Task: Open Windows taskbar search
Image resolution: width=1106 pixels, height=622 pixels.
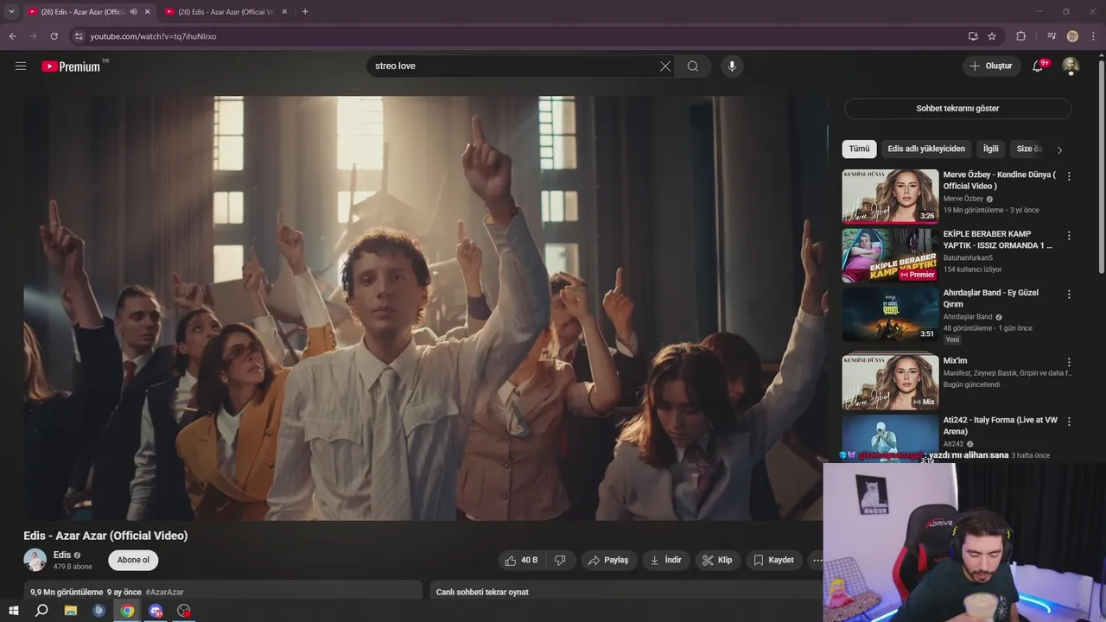Action: [41, 611]
